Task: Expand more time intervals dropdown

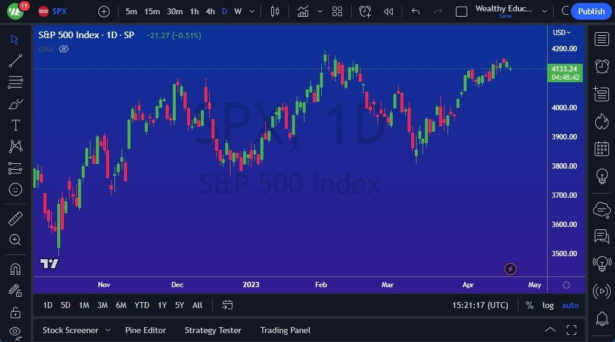Action: coord(252,12)
